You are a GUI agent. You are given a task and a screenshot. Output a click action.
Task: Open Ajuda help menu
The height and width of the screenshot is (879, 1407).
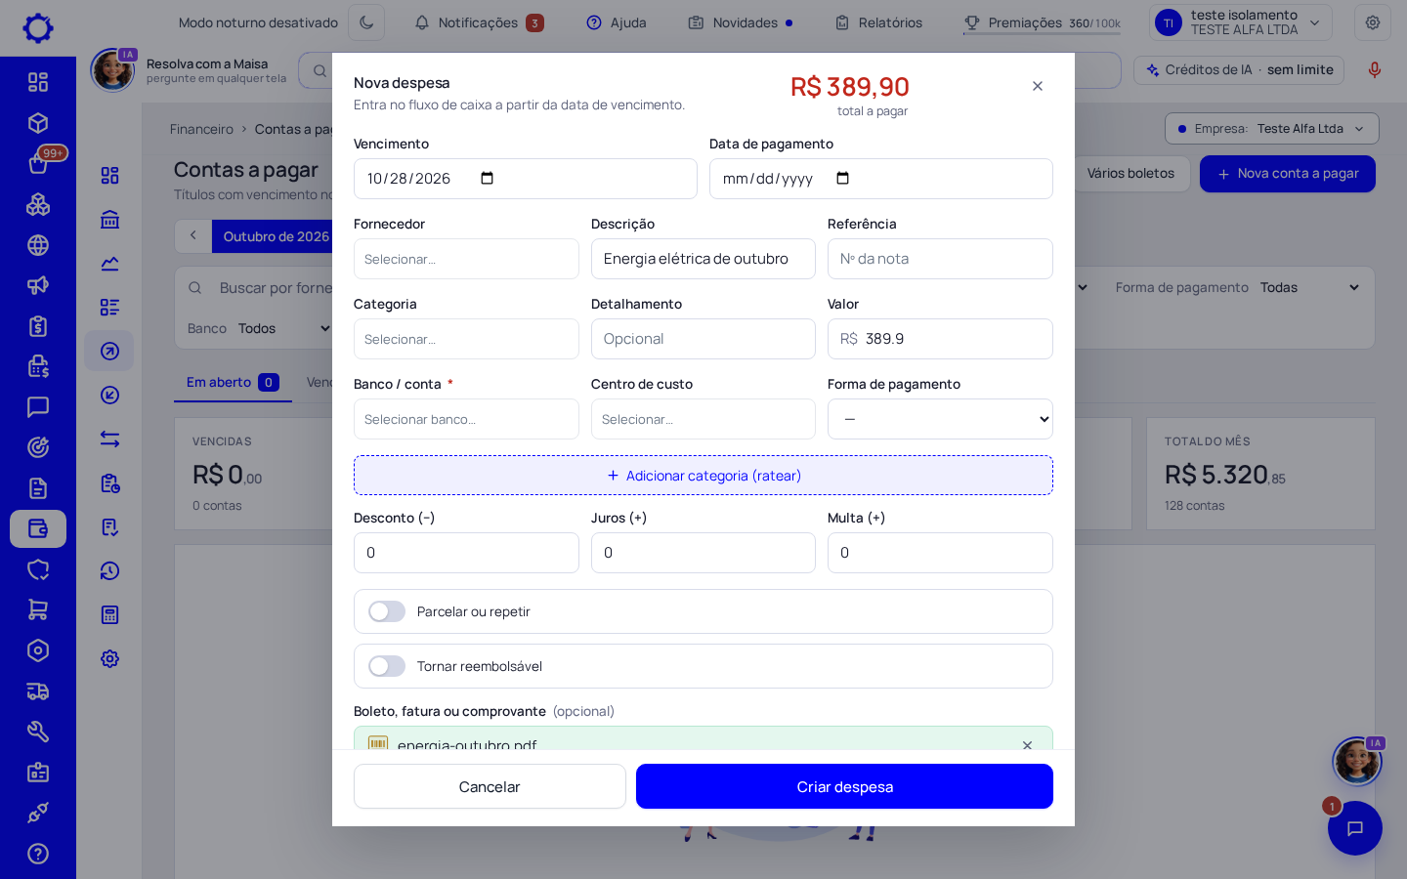(x=617, y=22)
